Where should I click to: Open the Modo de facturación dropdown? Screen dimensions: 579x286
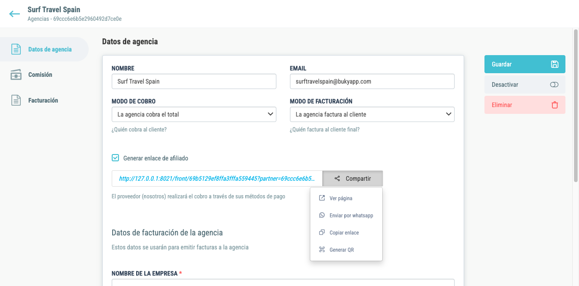pos(372,114)
